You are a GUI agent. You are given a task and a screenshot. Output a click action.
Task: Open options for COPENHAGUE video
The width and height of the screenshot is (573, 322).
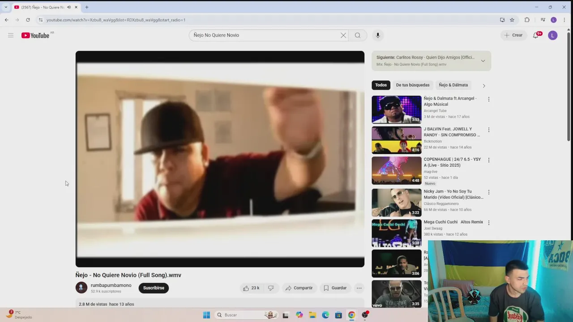click(x=489, y=160)
